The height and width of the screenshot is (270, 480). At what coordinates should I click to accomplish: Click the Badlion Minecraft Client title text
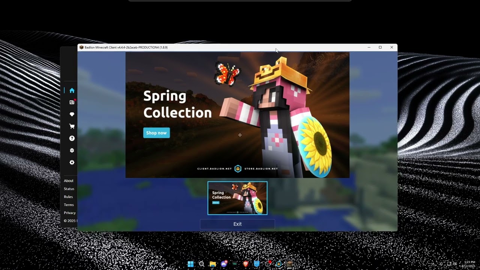[x=126, y=47]
